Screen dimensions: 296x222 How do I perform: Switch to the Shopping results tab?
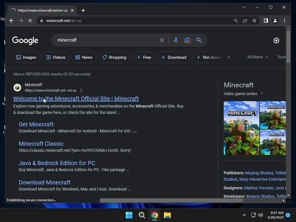[x=114, y=57]
